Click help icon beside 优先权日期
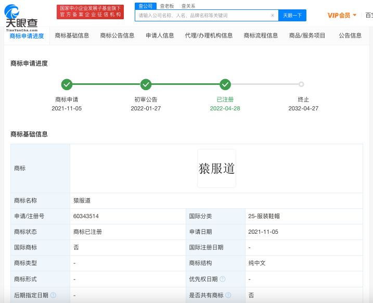 [223, 279]
